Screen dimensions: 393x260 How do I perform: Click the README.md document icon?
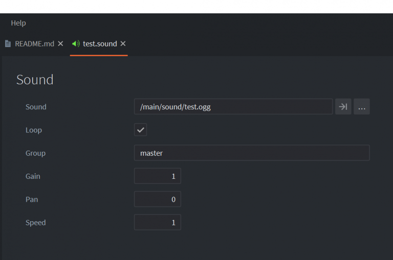click(x=8, y=44)
